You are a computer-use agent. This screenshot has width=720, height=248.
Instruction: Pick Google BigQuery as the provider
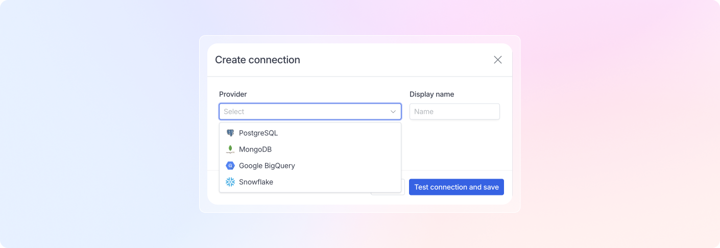coord(310,166)
